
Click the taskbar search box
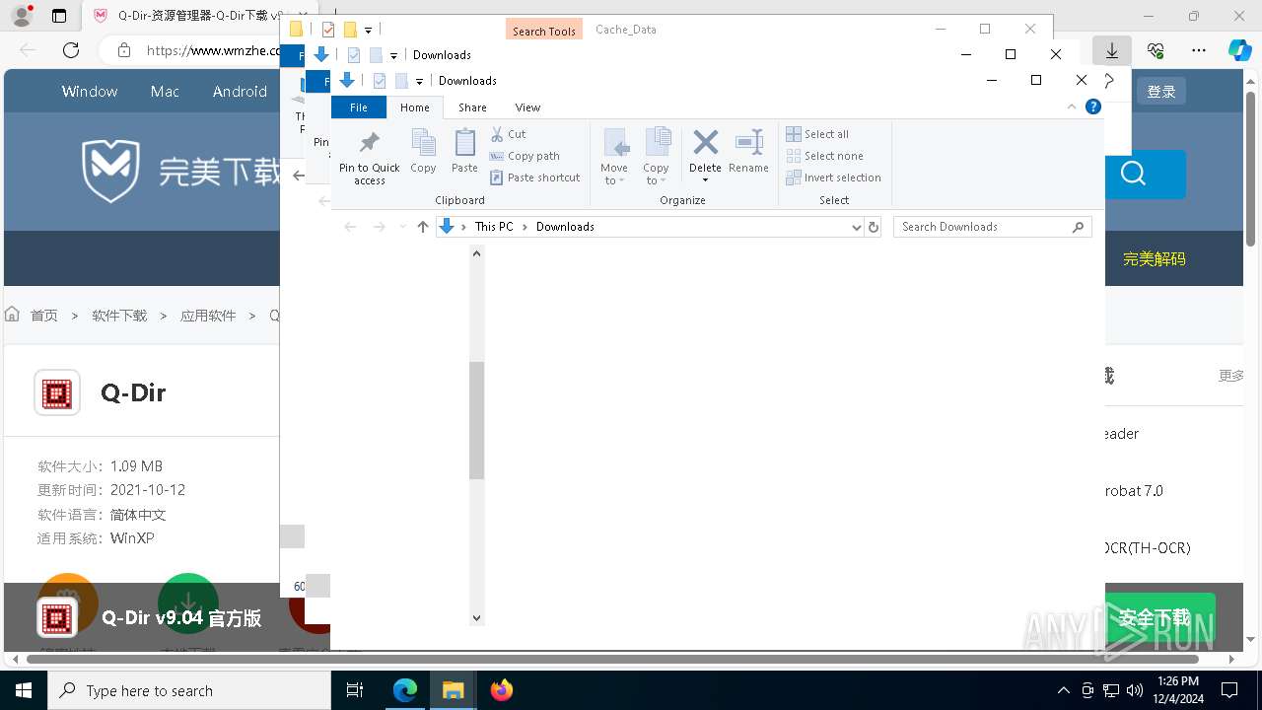click(189, 690)
